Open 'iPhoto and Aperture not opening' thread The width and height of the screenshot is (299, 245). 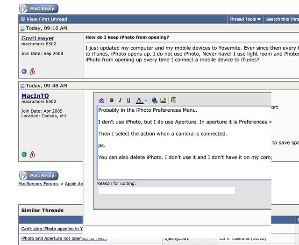64,238
